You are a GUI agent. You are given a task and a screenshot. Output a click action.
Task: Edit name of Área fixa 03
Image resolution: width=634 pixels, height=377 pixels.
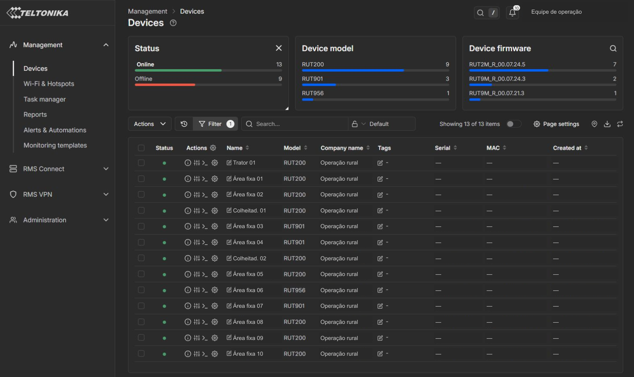pos(229,226)
